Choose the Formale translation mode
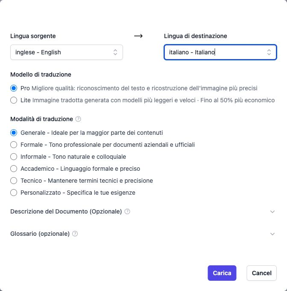 point(14,145)
